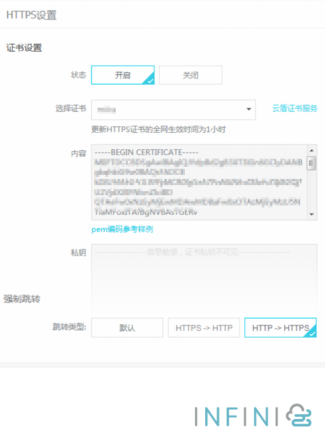
Task: Choose HTTP -> HTTPS redirect type
Action: click(280, 327)
